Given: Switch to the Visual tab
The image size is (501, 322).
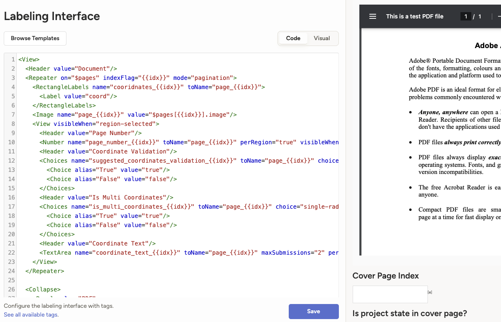Looking at the screenshot, I should pyautogui.click(x=322, y=38).
